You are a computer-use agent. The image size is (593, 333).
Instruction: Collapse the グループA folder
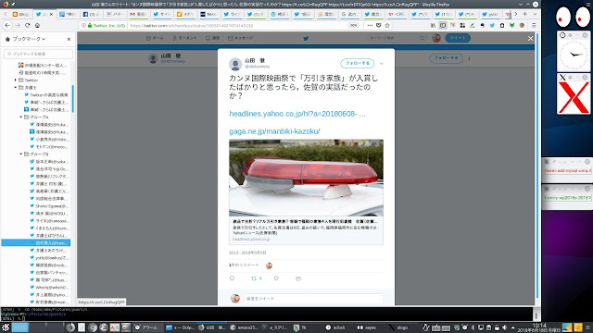[x=21, y=117]
